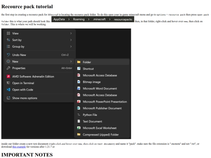211x158 pixels.
Task: Click the red AMD Software Adrenalin icon
Action: click(8, 76)
